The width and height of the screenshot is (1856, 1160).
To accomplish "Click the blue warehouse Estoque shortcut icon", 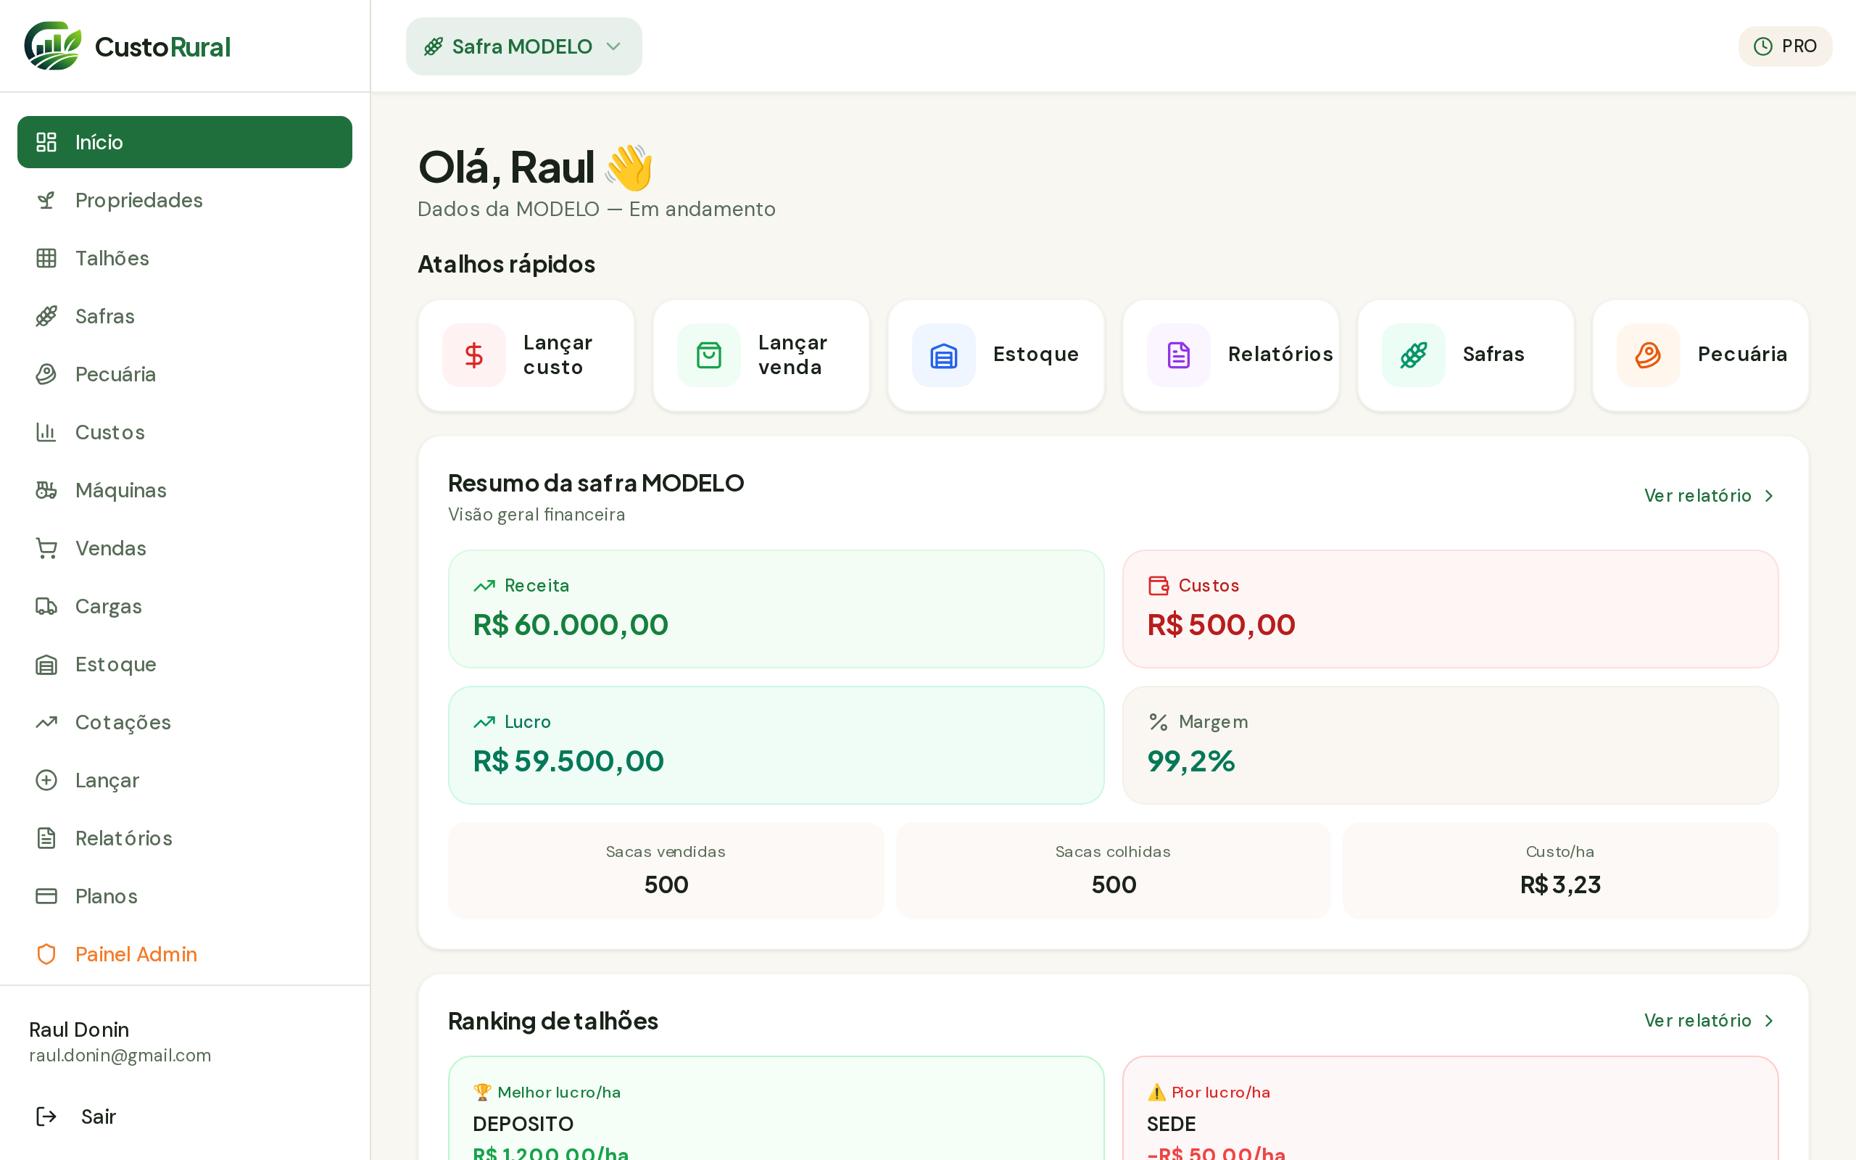I will (x=943, y=355).
